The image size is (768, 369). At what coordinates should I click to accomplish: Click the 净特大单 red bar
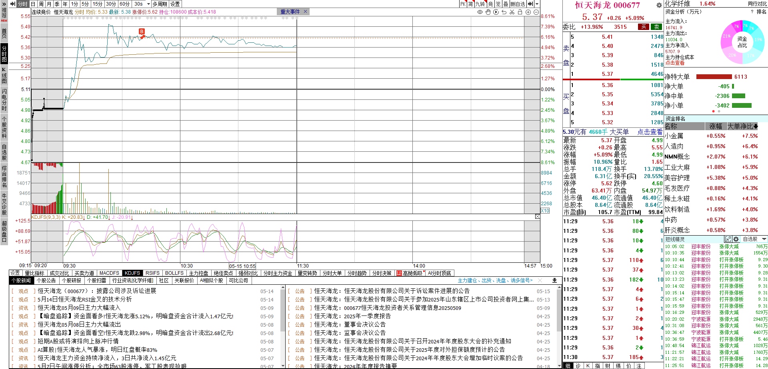tap(714, 77)
